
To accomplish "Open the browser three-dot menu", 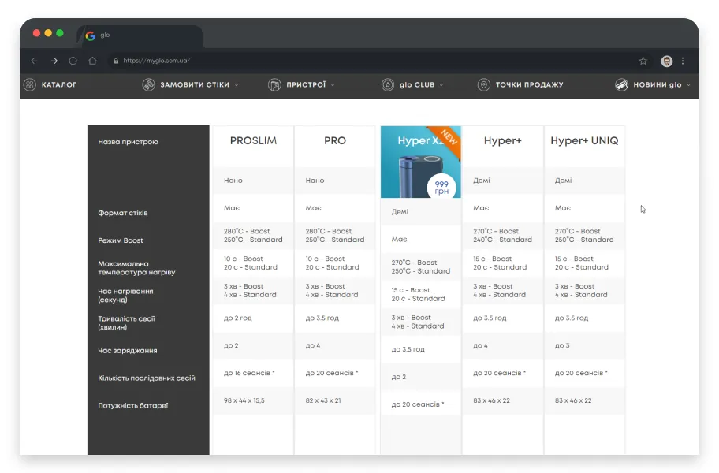I will 683,61.
